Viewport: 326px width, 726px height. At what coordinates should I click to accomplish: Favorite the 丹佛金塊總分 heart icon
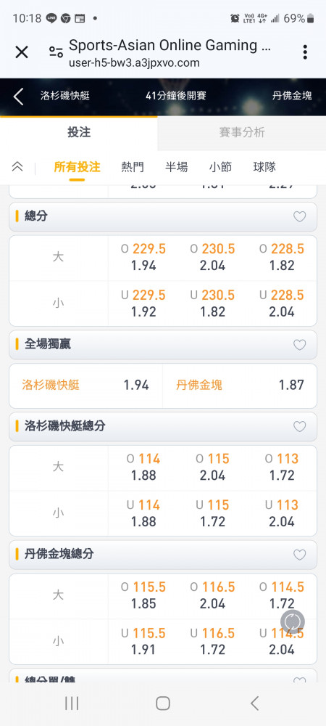(x=300, y=554)
